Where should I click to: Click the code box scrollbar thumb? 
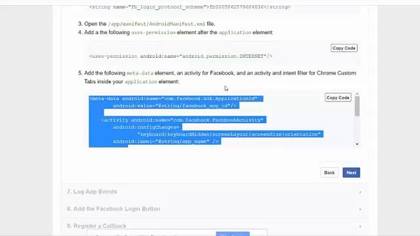[357, 106]
